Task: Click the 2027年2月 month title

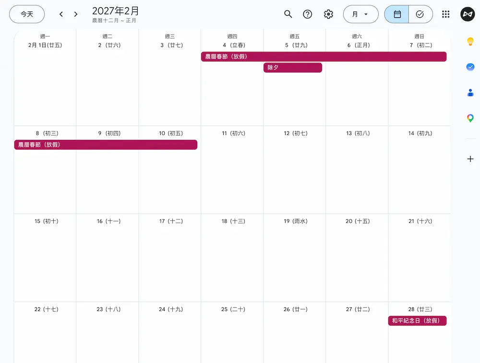Action: coord(115,11)
